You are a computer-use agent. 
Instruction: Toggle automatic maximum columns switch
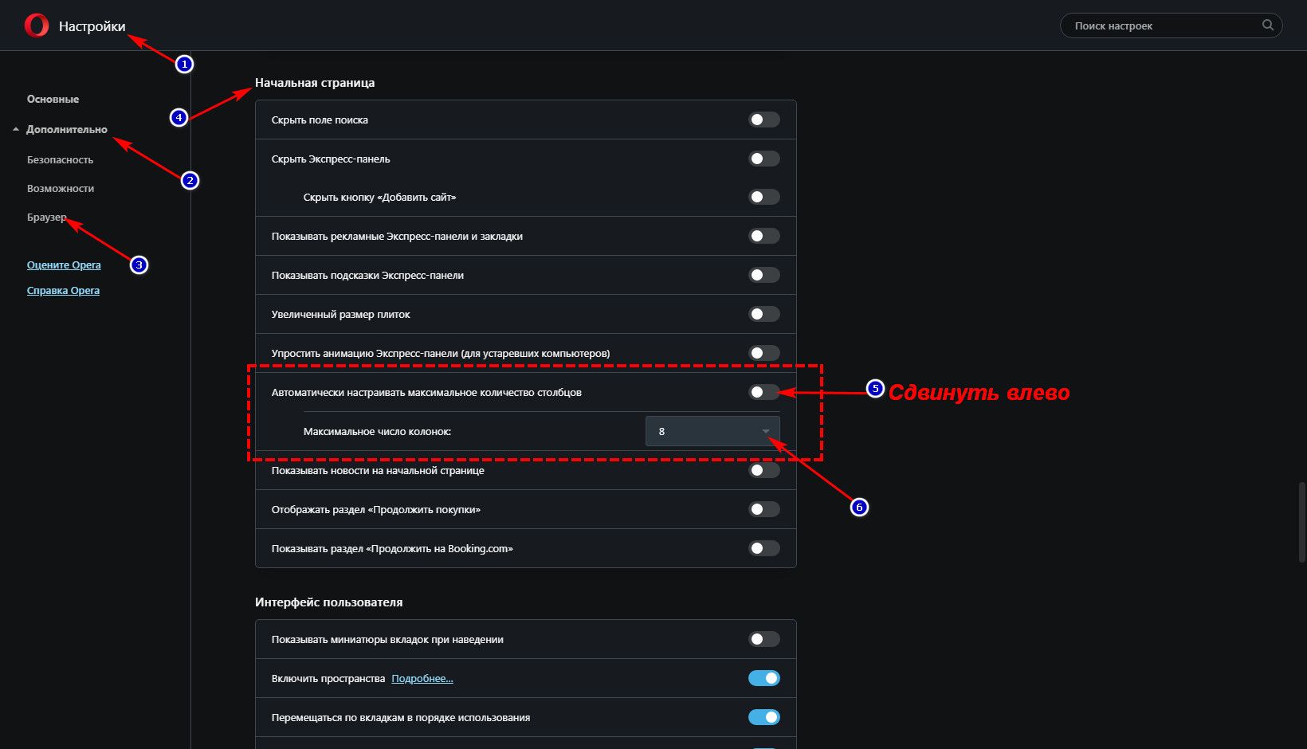(764, 392)
